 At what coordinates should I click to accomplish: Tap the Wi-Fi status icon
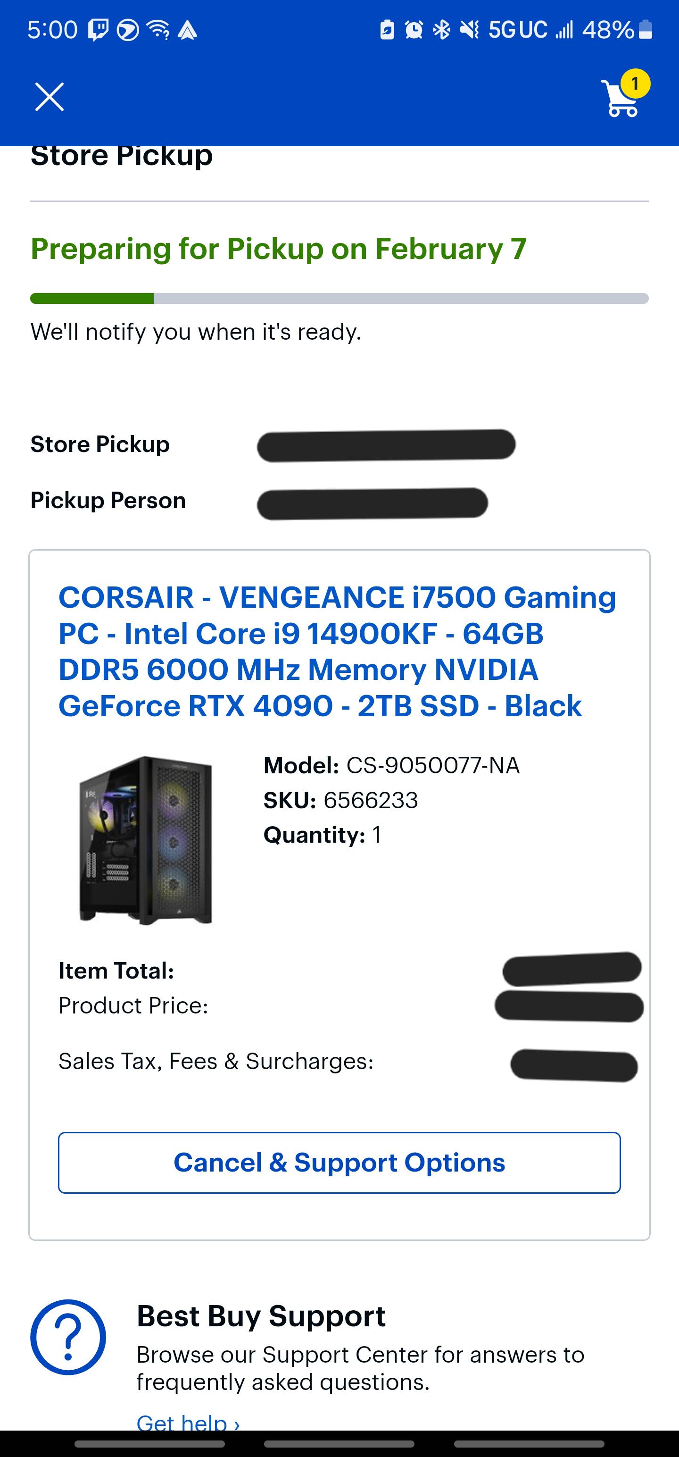click(x=158, y=29)
